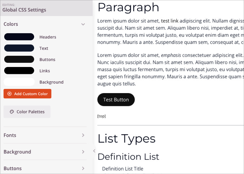Open the Text color swatch
The width and height of the screenshot is (244, 174).
pyautogui.click(x=19, y=48)
